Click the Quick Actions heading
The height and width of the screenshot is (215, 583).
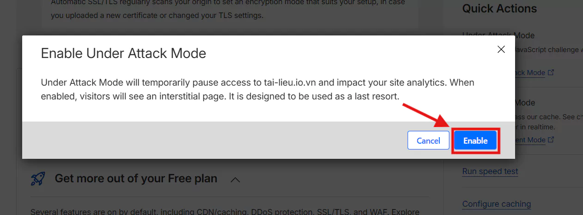point(499,9)
